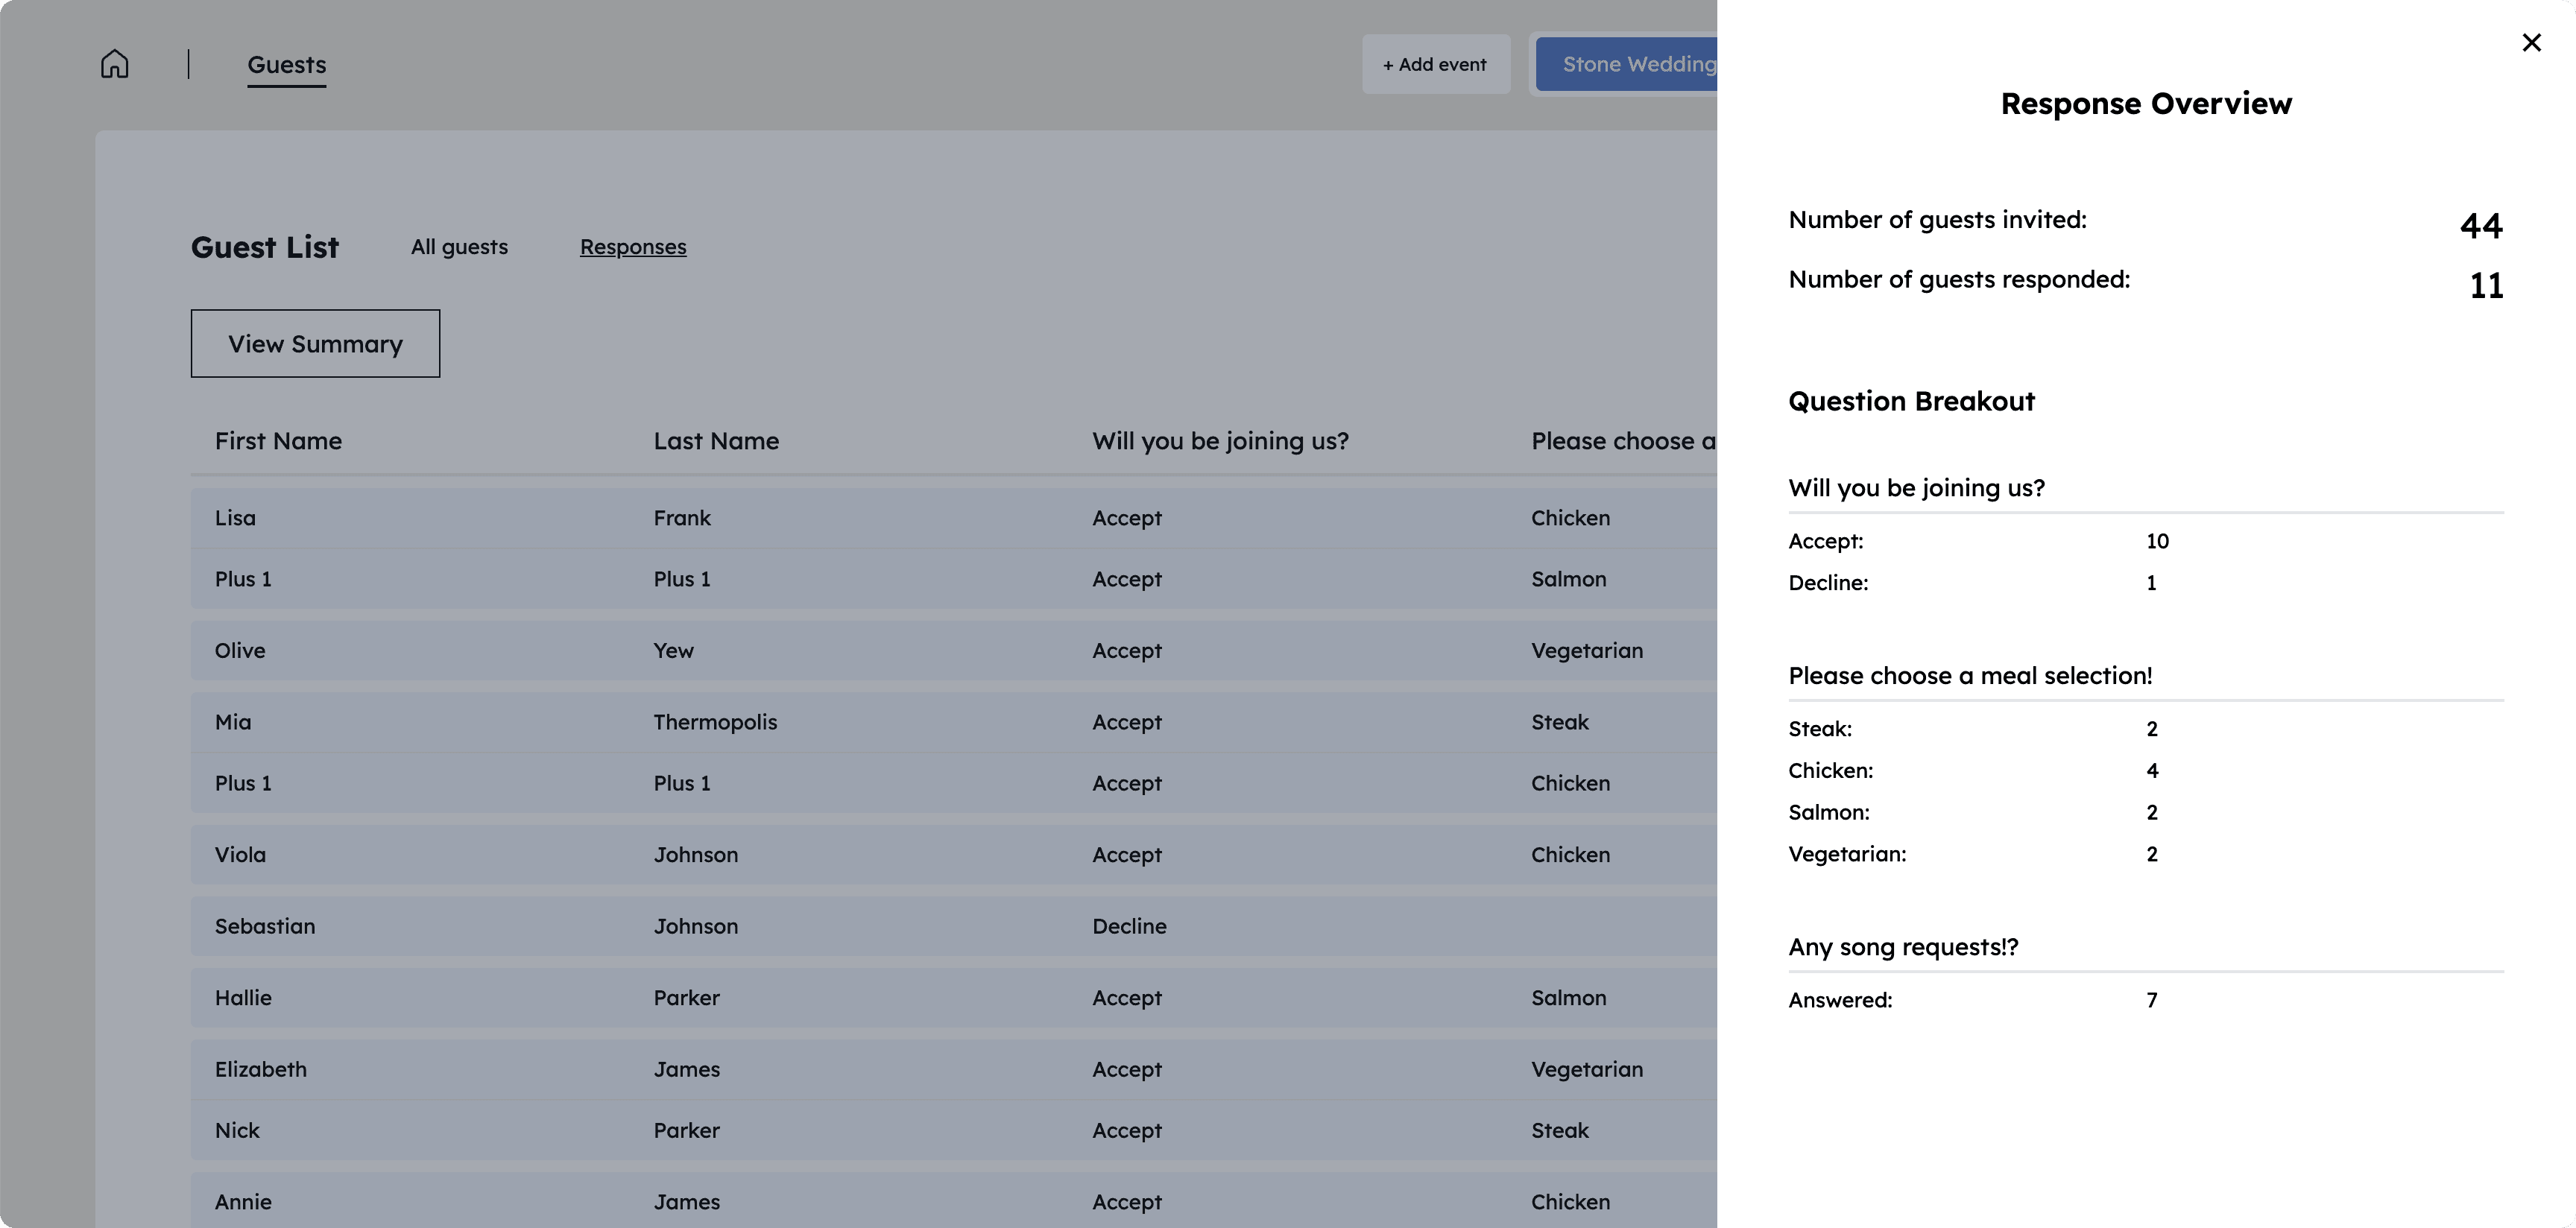The height and width of the screenshot is (1228, 2576).
Task: Click the Salmon: label in overview
Action: [x=1829, y=812]
